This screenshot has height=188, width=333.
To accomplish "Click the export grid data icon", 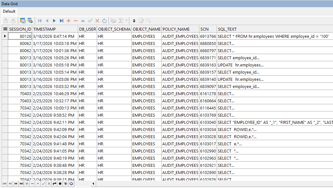I will [30, 21].
